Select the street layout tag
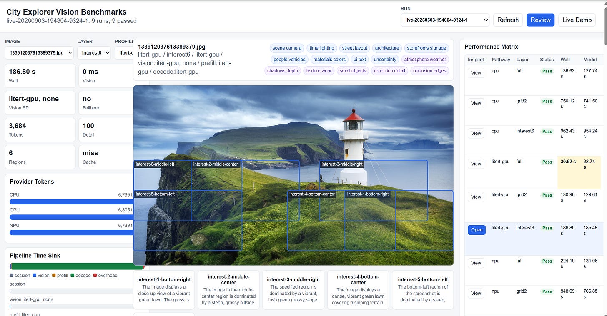The height and width of the screenshot is (316, 607). click(354, 48)
